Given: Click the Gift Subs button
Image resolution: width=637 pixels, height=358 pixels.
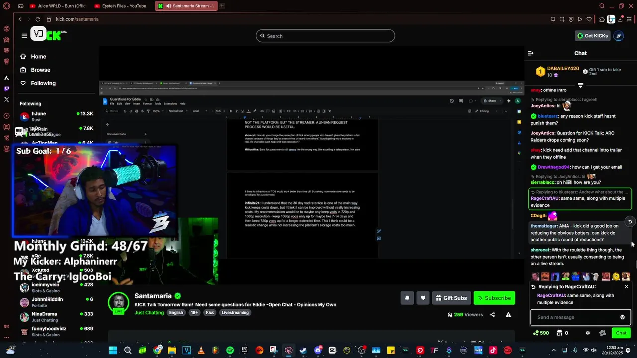Looking at the screenshot, I should (x=451, y=298).
